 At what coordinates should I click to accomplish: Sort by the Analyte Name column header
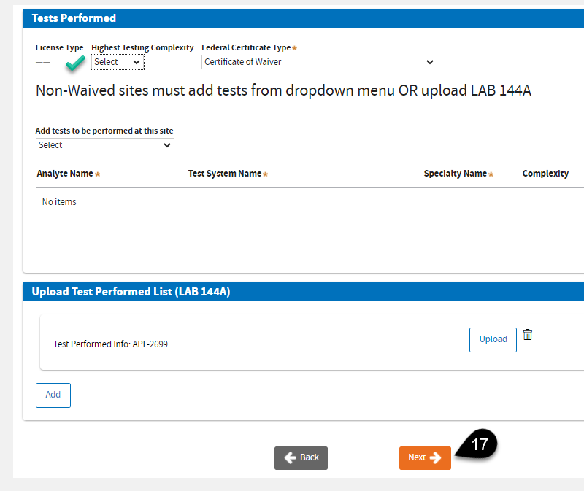(65, 174)
